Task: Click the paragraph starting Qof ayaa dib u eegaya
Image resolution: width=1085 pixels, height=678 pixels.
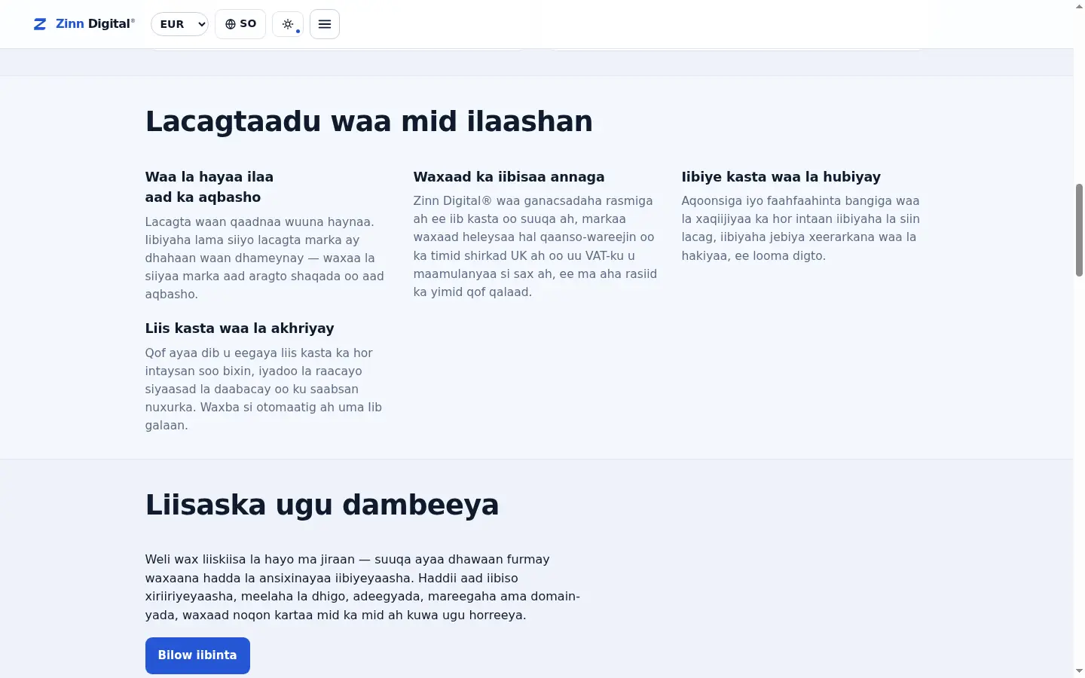Action: tap(264, 389)
